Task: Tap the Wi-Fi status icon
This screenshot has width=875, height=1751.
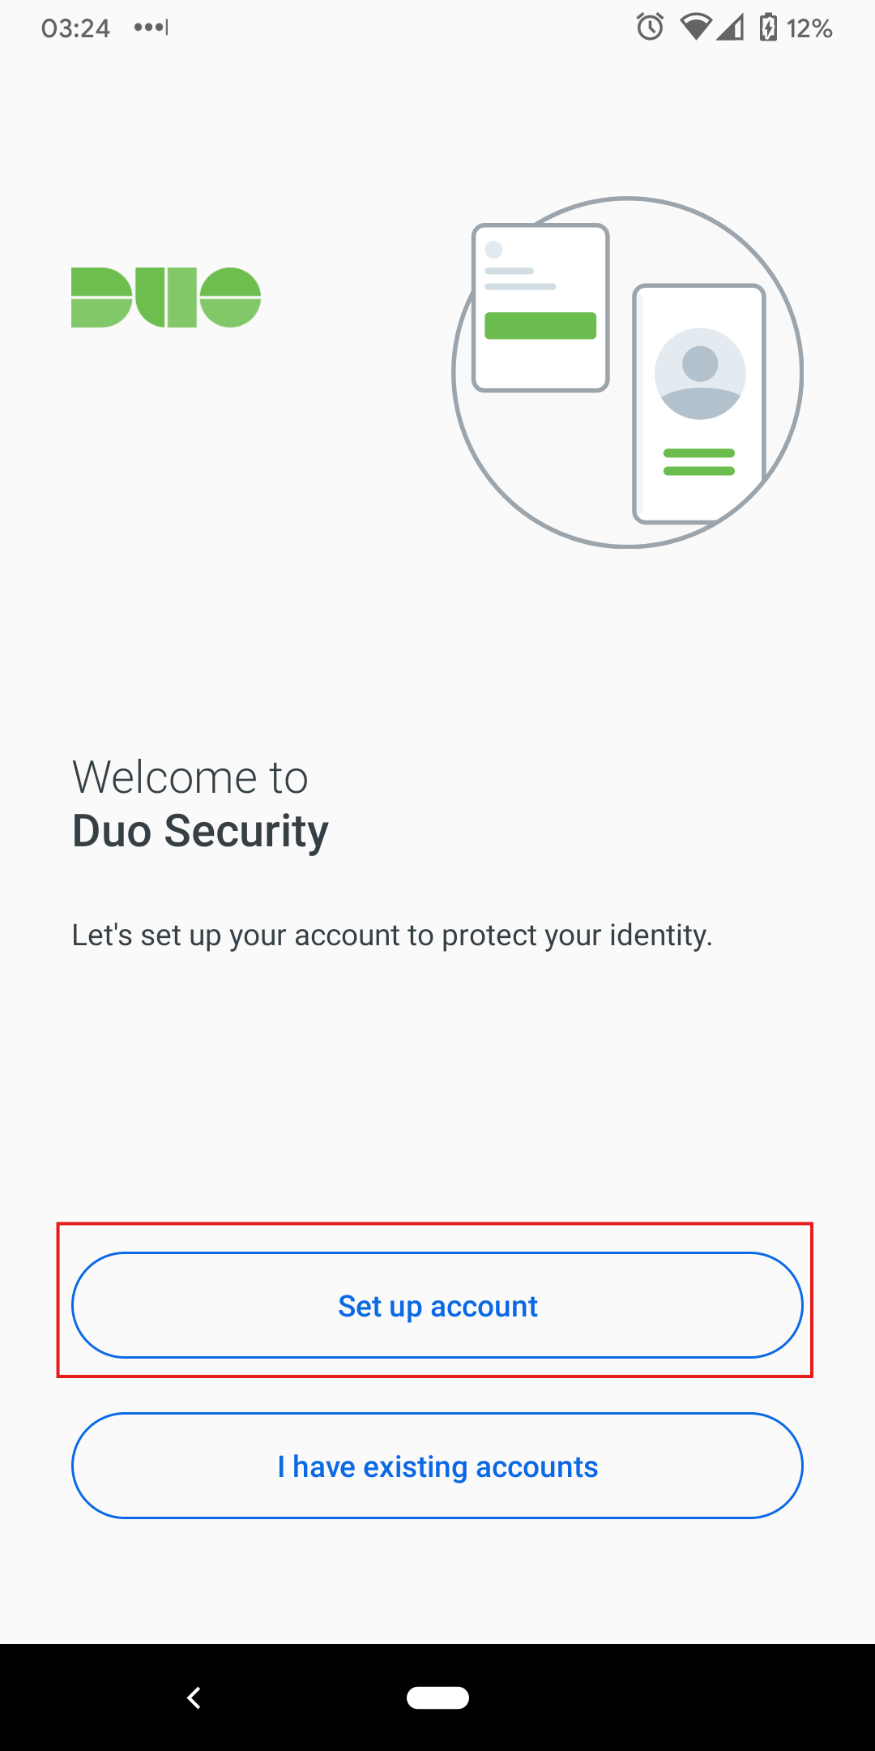Action: click(694, 28)
